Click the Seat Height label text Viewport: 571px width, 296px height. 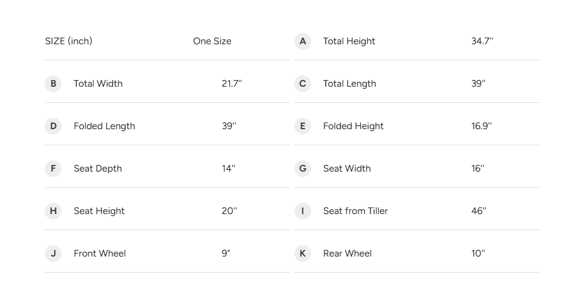pos(99,211)
